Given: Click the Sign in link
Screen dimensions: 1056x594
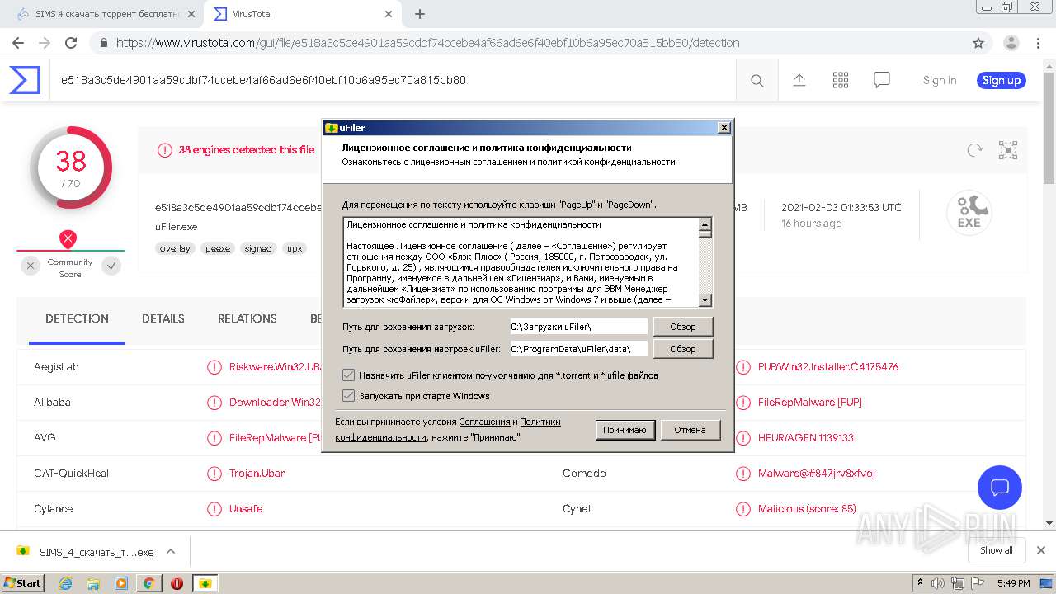Looking at the screenshot, I should click(x=940, y=80).
